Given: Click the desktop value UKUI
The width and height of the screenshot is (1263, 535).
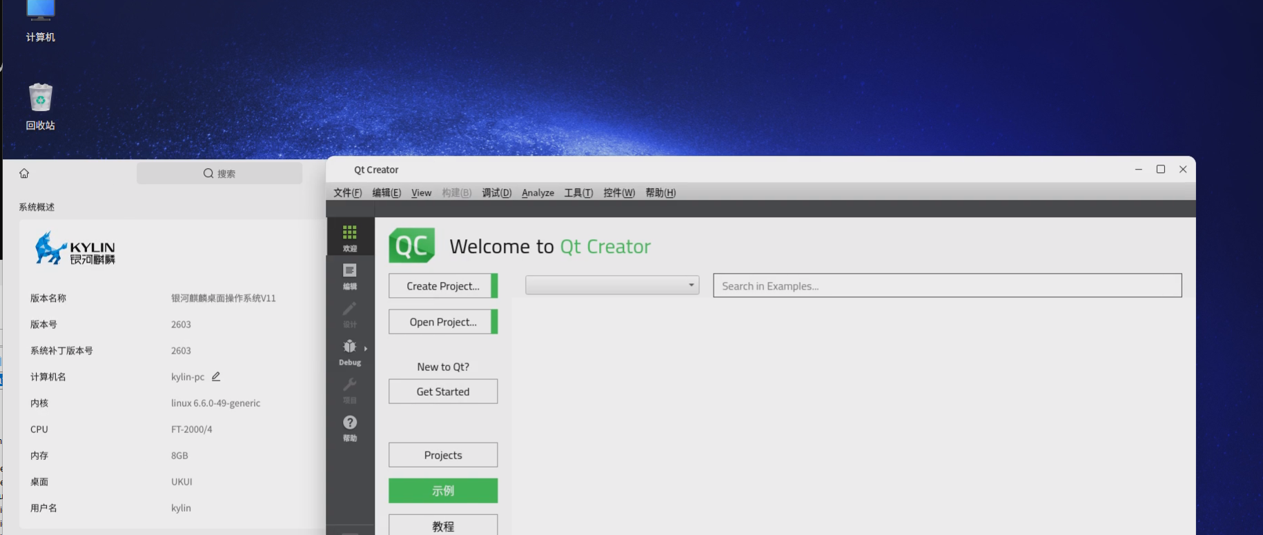Looking at the screenshot, I should click(x=182, y=482).
